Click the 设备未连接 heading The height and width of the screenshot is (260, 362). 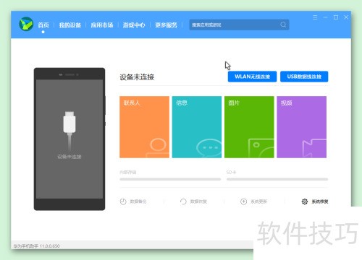click(x=137, y=77)
